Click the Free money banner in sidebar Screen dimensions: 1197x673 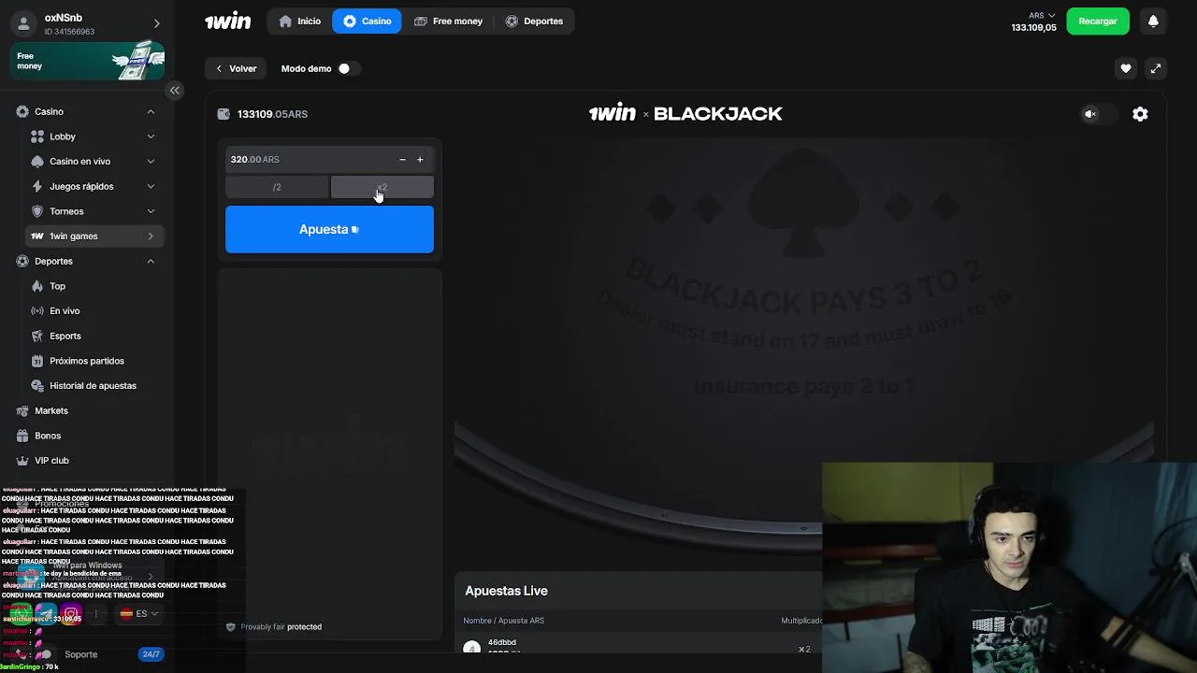click(x=87, y=62)
